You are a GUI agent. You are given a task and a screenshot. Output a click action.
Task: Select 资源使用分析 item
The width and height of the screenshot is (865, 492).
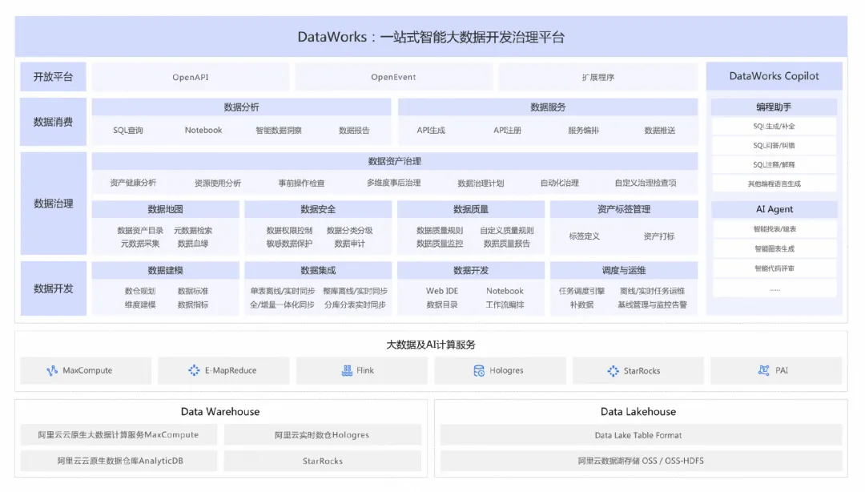pyautogui.click(x=217, y=183)
